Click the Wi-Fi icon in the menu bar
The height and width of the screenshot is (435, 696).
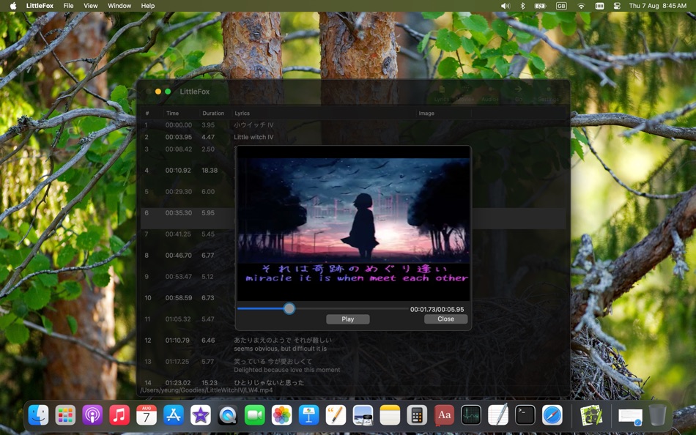click(x=580, y=6)
